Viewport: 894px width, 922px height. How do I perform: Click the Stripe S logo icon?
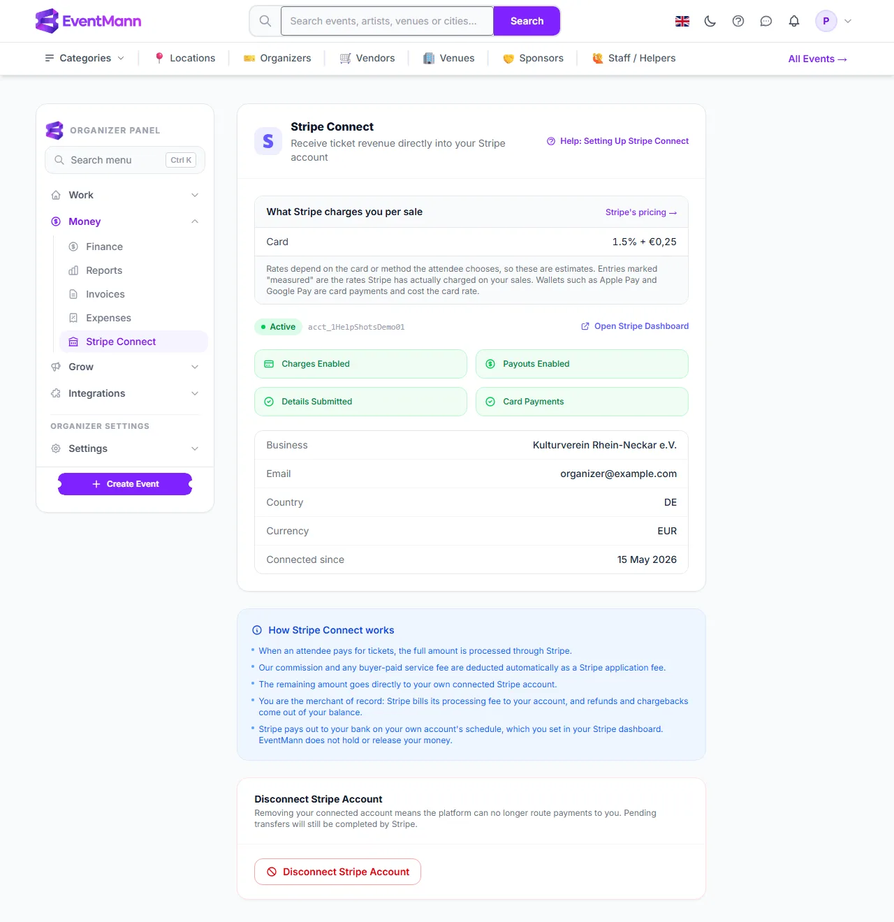(268, 141)
